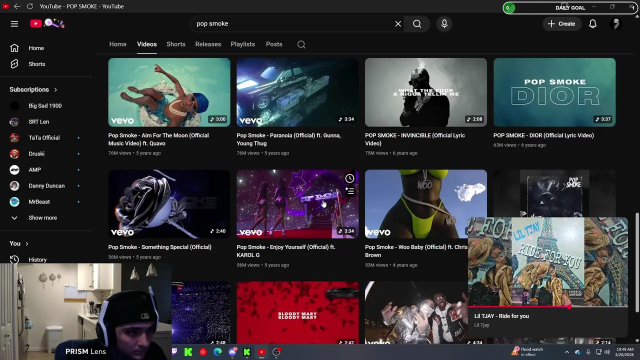This screenshot has width=640, height=360.
Task: Click the volume icon in tray
Action: coord(607,352)
